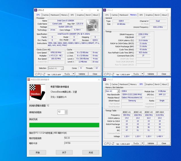Click DRAM Frequency value 2350.0 MHz
Image resolution: width=181 pixels, height=161 pixels.
point(143,34)
